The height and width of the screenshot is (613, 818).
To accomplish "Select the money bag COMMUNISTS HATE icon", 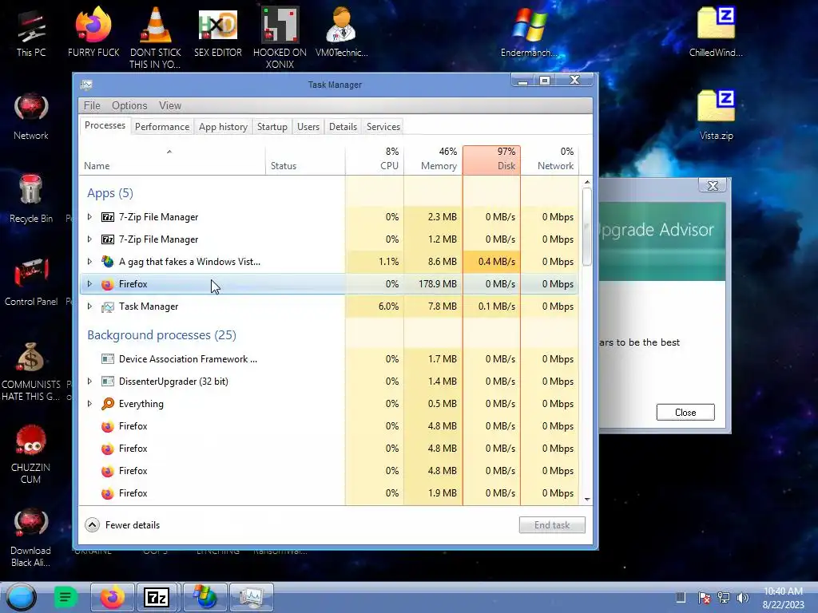I will [x=31, y=371].
